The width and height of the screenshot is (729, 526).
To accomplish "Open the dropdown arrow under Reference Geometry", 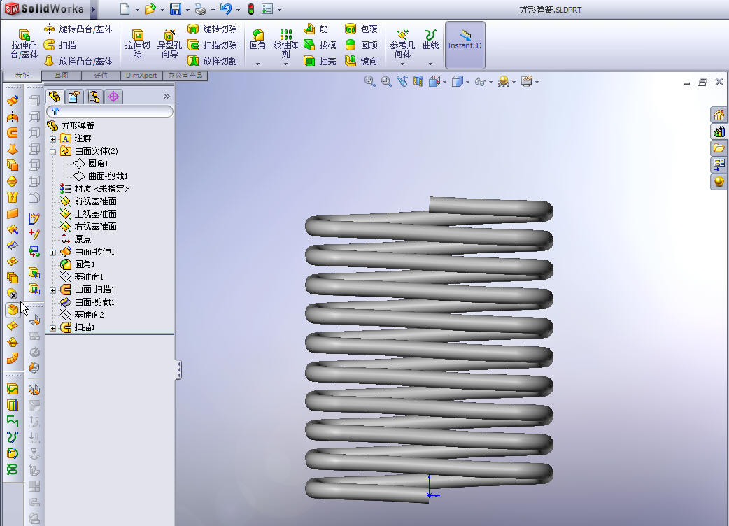I will [x=402, y=64].
